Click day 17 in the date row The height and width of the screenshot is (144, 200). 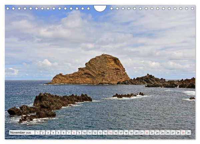pos(121,133)
